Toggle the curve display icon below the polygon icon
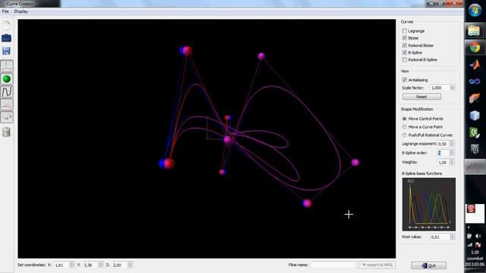This screenshot has height=273, width=486. tap(7, 105)
